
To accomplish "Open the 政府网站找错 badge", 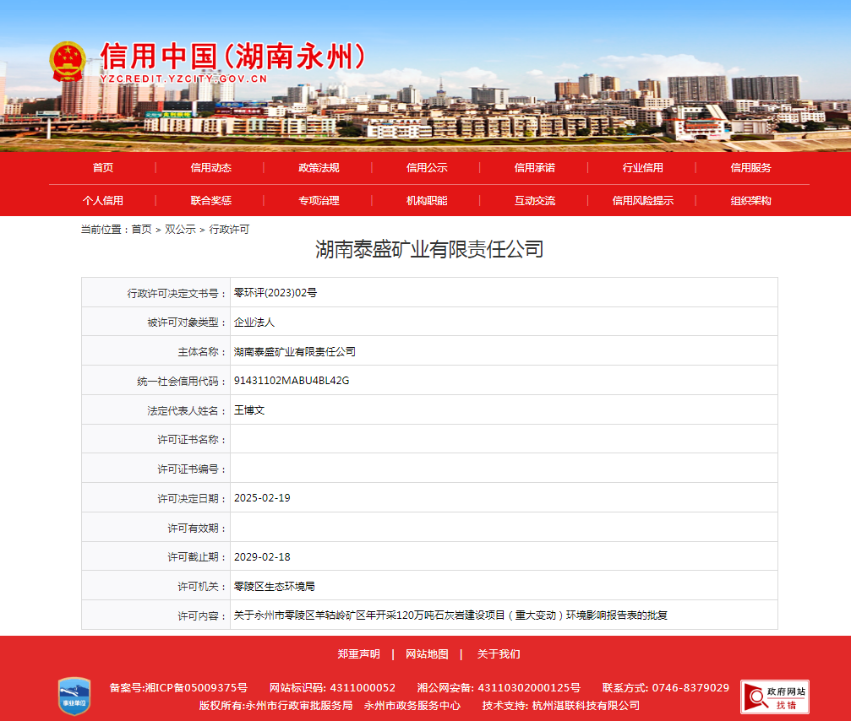I will [774, 697].
